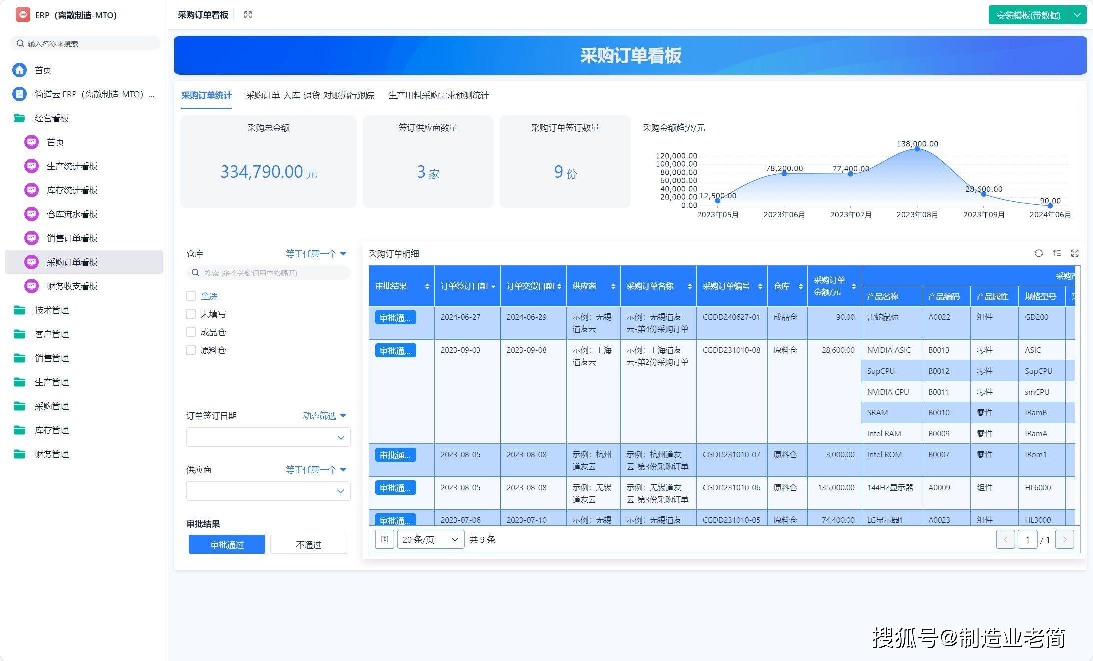The image size is (1093, 661).
Task: Expand the 技术管理 folder
Action: (x=52, y=310)
